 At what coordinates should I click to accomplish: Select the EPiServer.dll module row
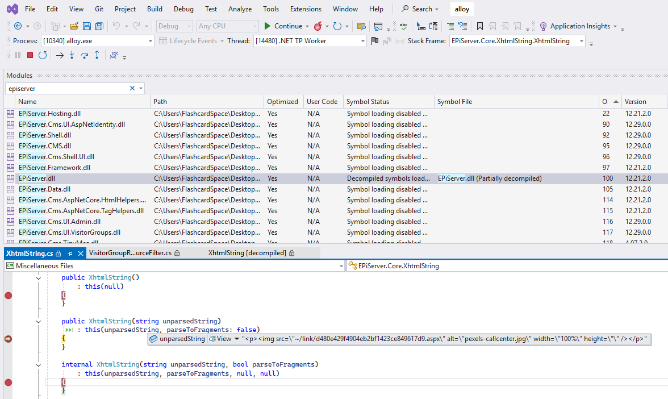(336, 178)
